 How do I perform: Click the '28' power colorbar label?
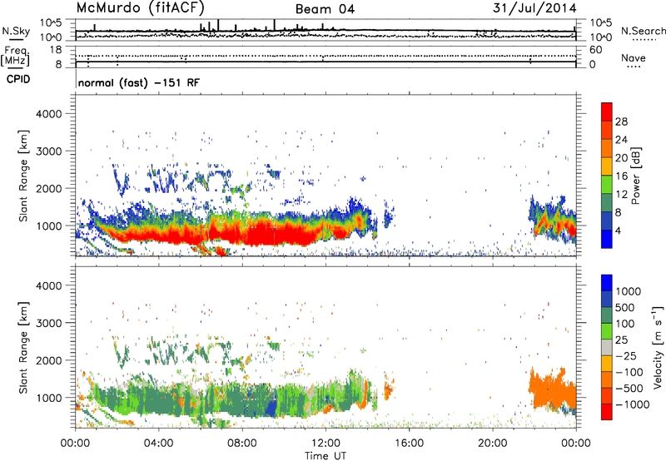point(621,121)
